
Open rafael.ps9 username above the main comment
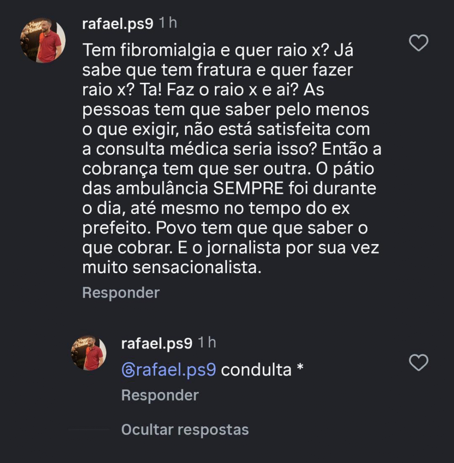pyautogui.click(x=118, y=24)
